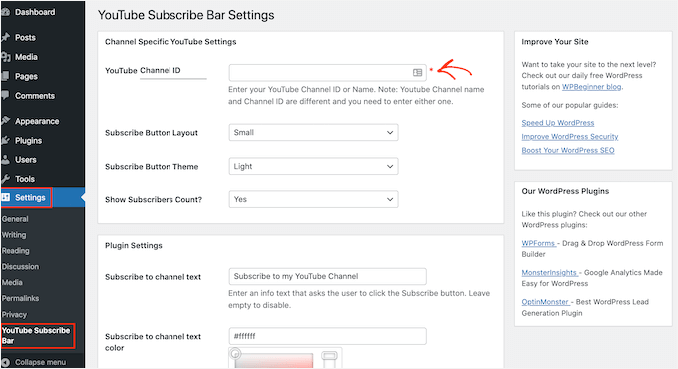The image size is (678, 369).
Task: Click the Tools wrench icon
Action: [5, 179]
